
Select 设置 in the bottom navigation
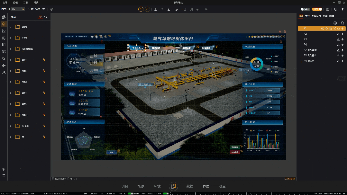pyautogui.click(x=222, y=186)
